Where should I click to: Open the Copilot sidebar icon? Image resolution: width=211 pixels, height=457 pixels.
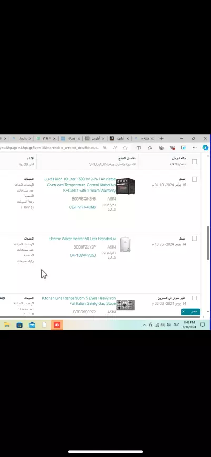click(206, 148)
